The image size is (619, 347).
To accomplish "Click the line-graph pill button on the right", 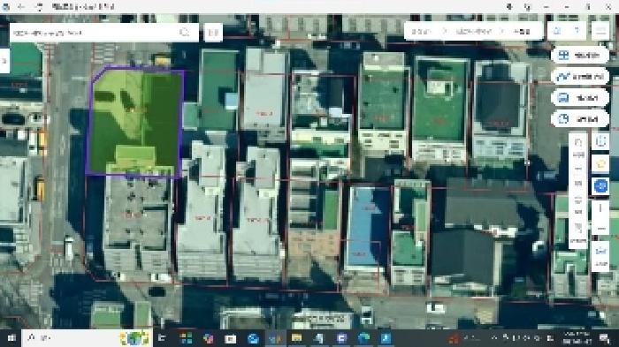I will point(580,77).
